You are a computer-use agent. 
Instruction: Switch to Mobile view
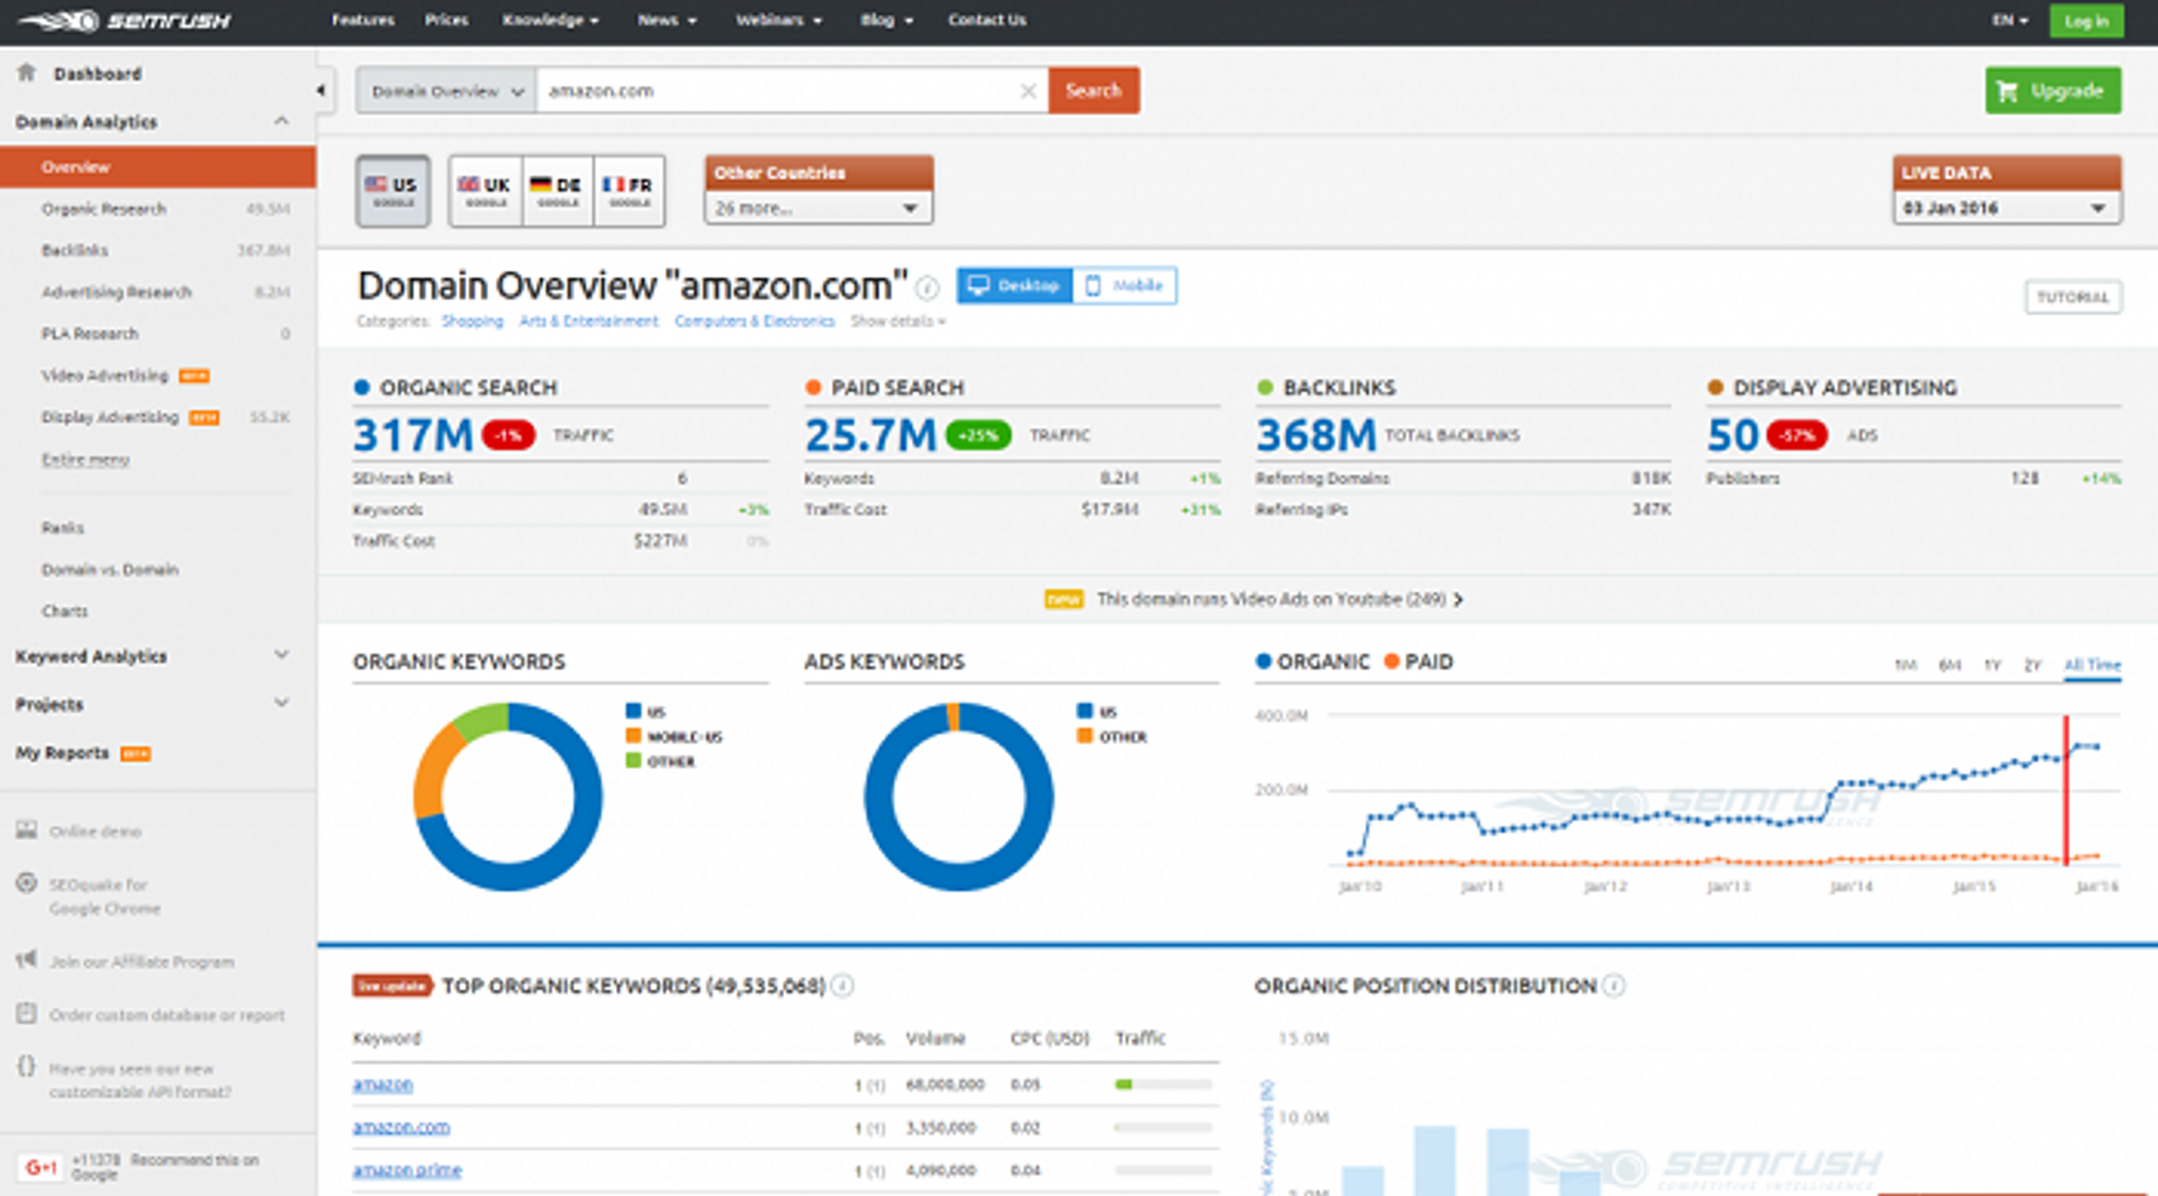(x=1125, y=286)
